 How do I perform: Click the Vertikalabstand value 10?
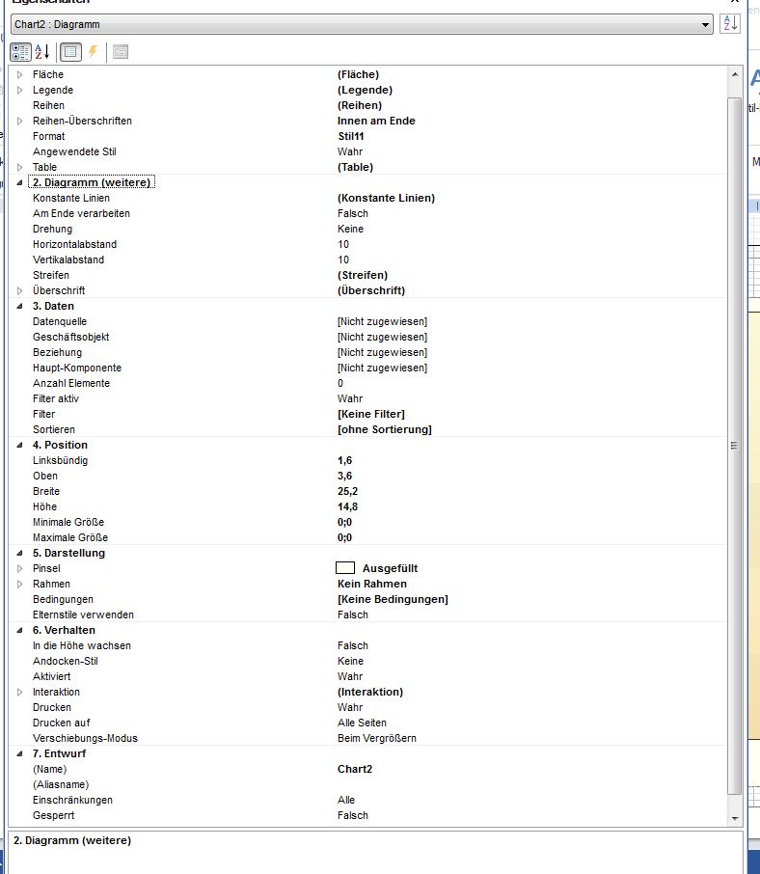pyautogui.click(x=343, y=259)
